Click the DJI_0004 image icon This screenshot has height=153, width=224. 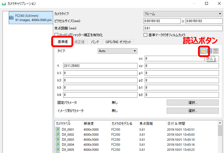[58, 144]
